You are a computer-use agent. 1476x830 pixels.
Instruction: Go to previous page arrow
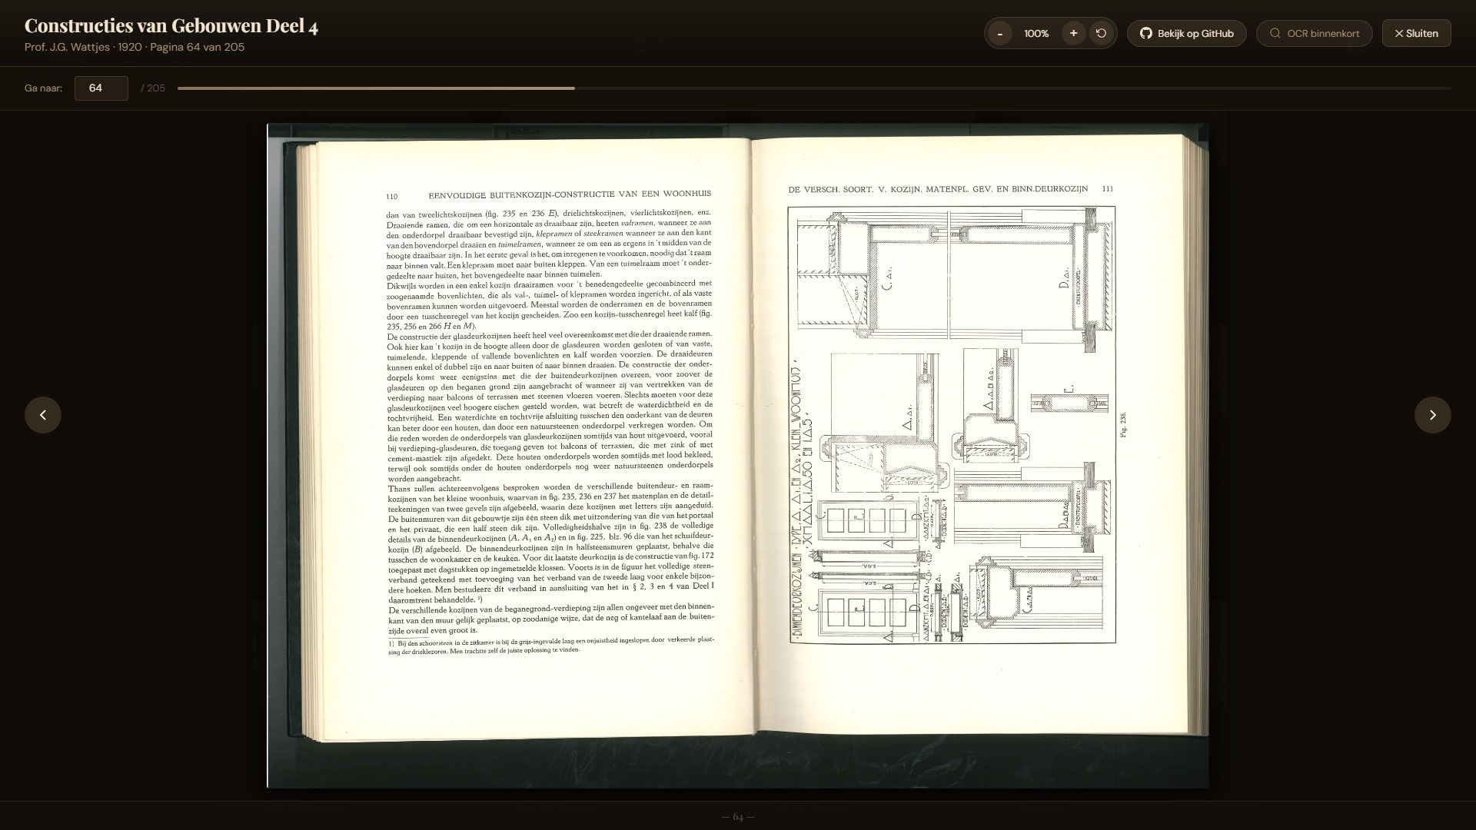tap(43, 415)
